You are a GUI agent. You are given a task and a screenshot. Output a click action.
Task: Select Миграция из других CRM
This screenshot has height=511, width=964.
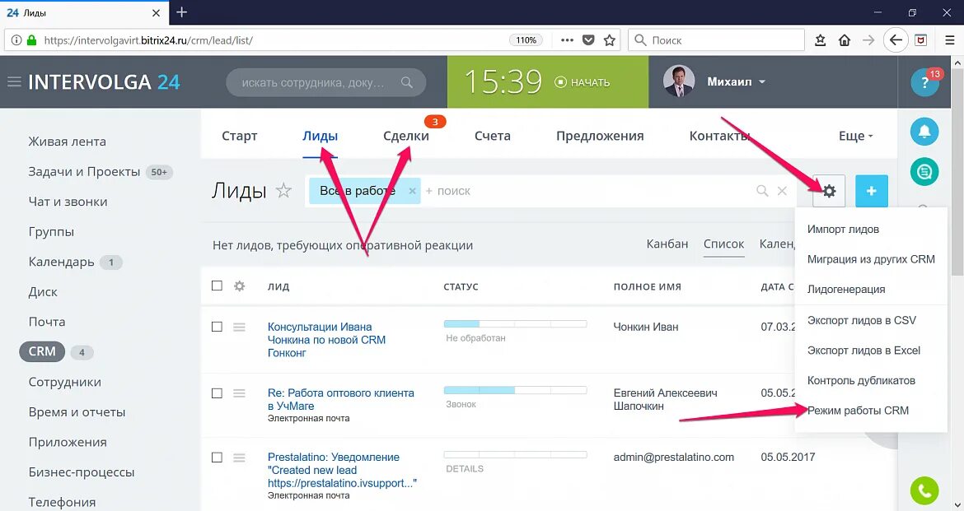point(871,259)
